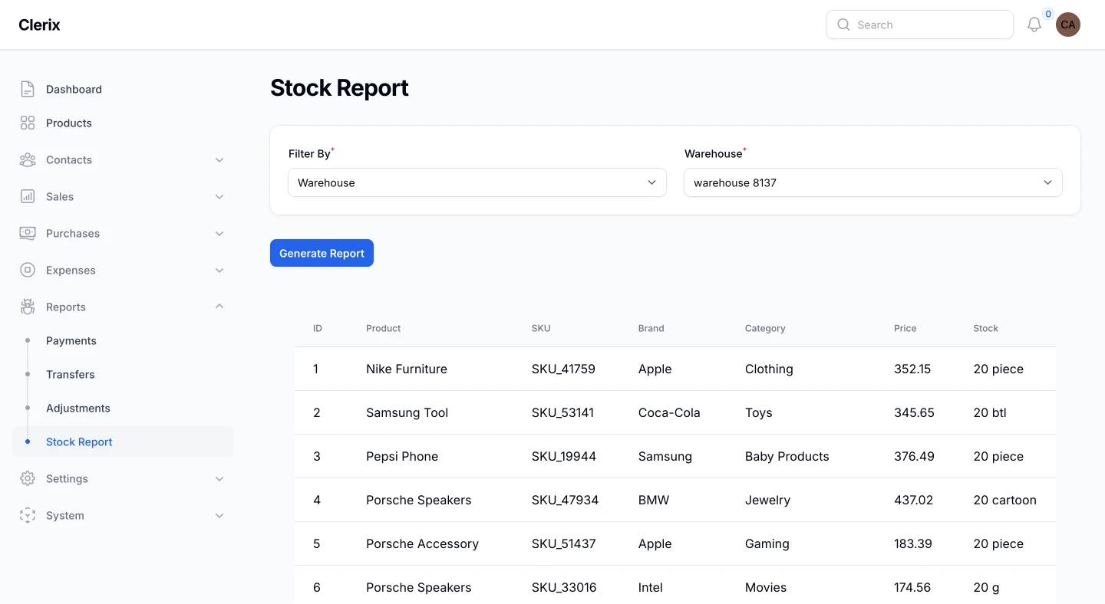Viewport: 1105px width, 604px height.
Task: Click the System icon in sidebar
Action: pyautogui.click(x=28, y=515)
